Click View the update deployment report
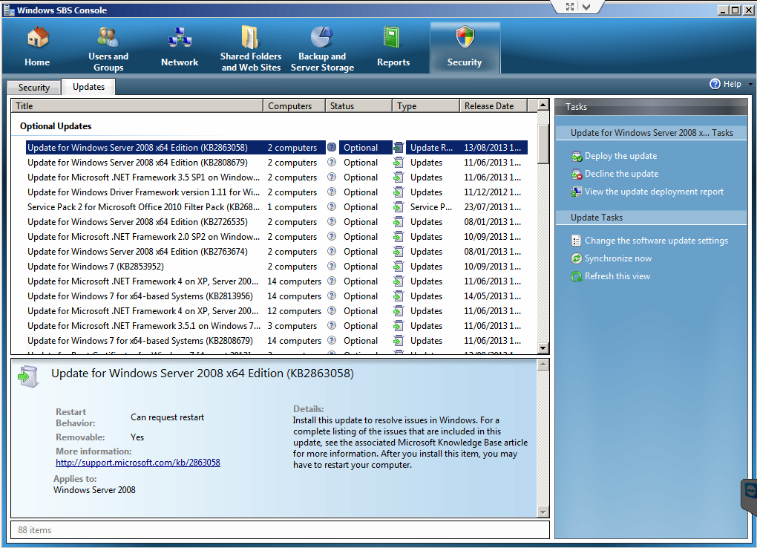The width and height of the screenshot is (757, 548). [654, 192]
